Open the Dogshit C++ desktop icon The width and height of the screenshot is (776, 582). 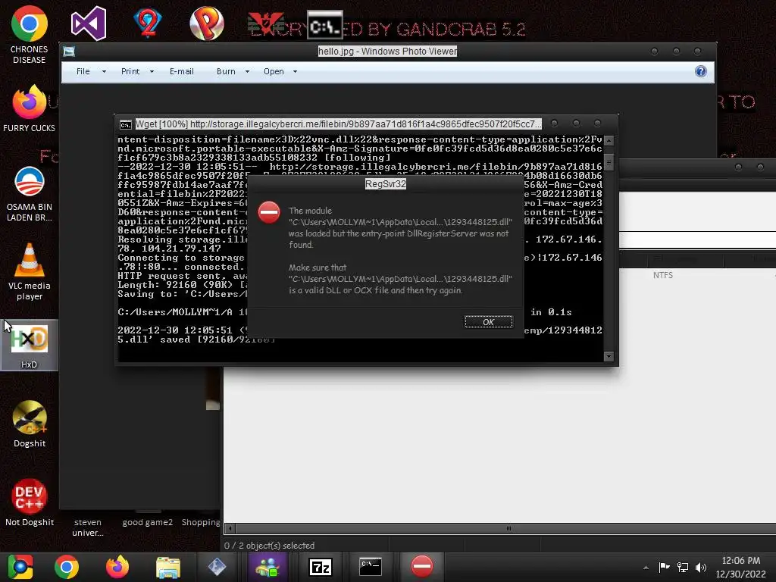tap(30, 424)
